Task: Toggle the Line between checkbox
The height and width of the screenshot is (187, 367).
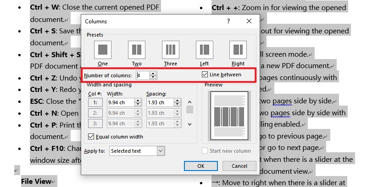Action: tap(205, 75)
